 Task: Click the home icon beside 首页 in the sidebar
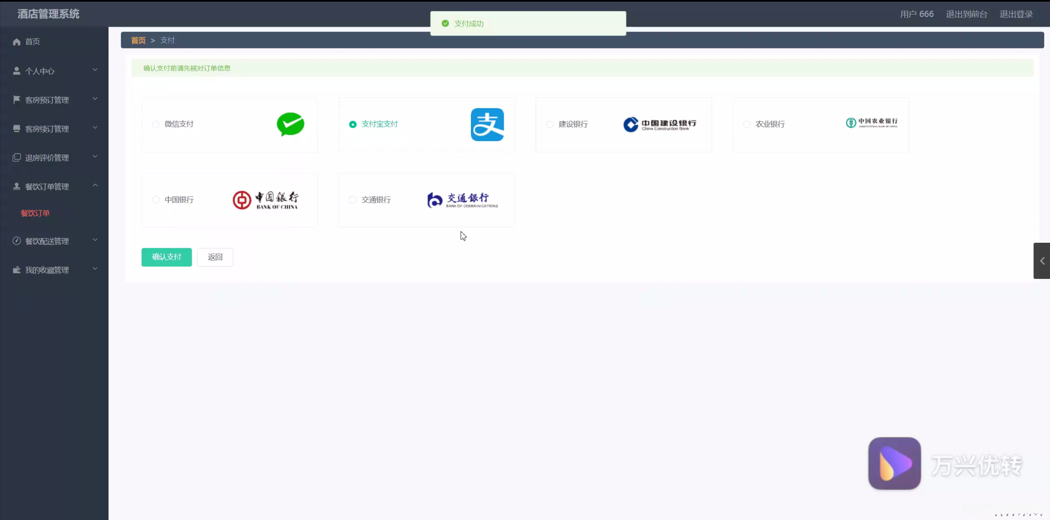pos(16,42)
